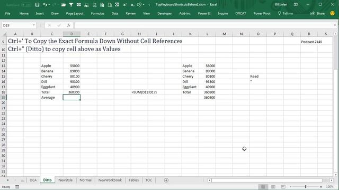Click the macro record icon in status bar
The image size is (339, 190).
[17, 187]
